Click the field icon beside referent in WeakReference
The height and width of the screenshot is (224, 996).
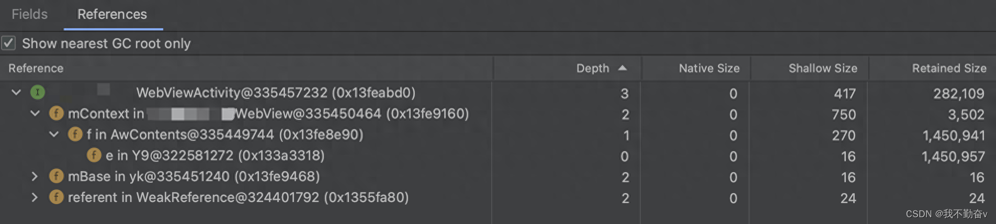click(56, 197)
